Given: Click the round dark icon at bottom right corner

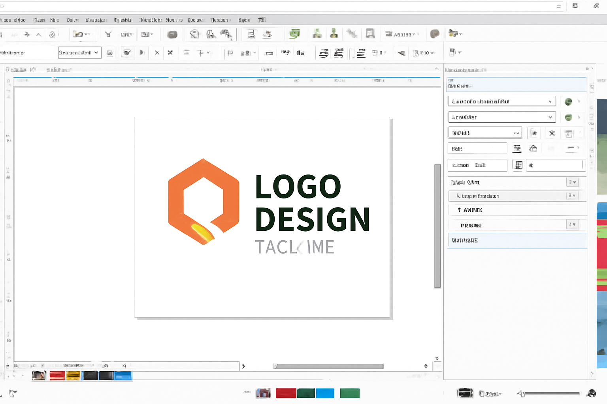Looking at the screenshot, I should pos(591,393).
